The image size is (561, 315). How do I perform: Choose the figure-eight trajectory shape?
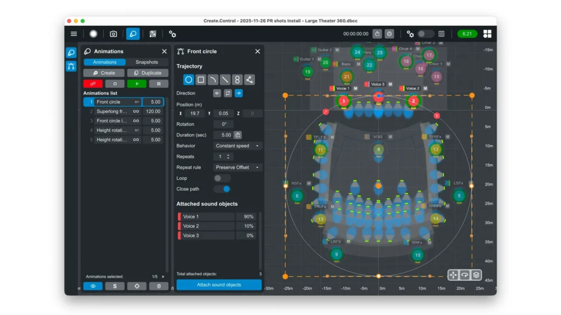pyautogui.click(x=237, y=80)
